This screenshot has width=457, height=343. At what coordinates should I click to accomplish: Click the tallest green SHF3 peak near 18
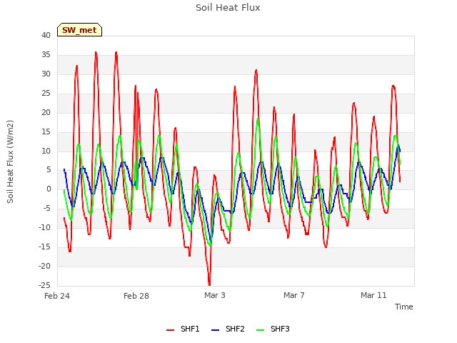pos(258,119)
